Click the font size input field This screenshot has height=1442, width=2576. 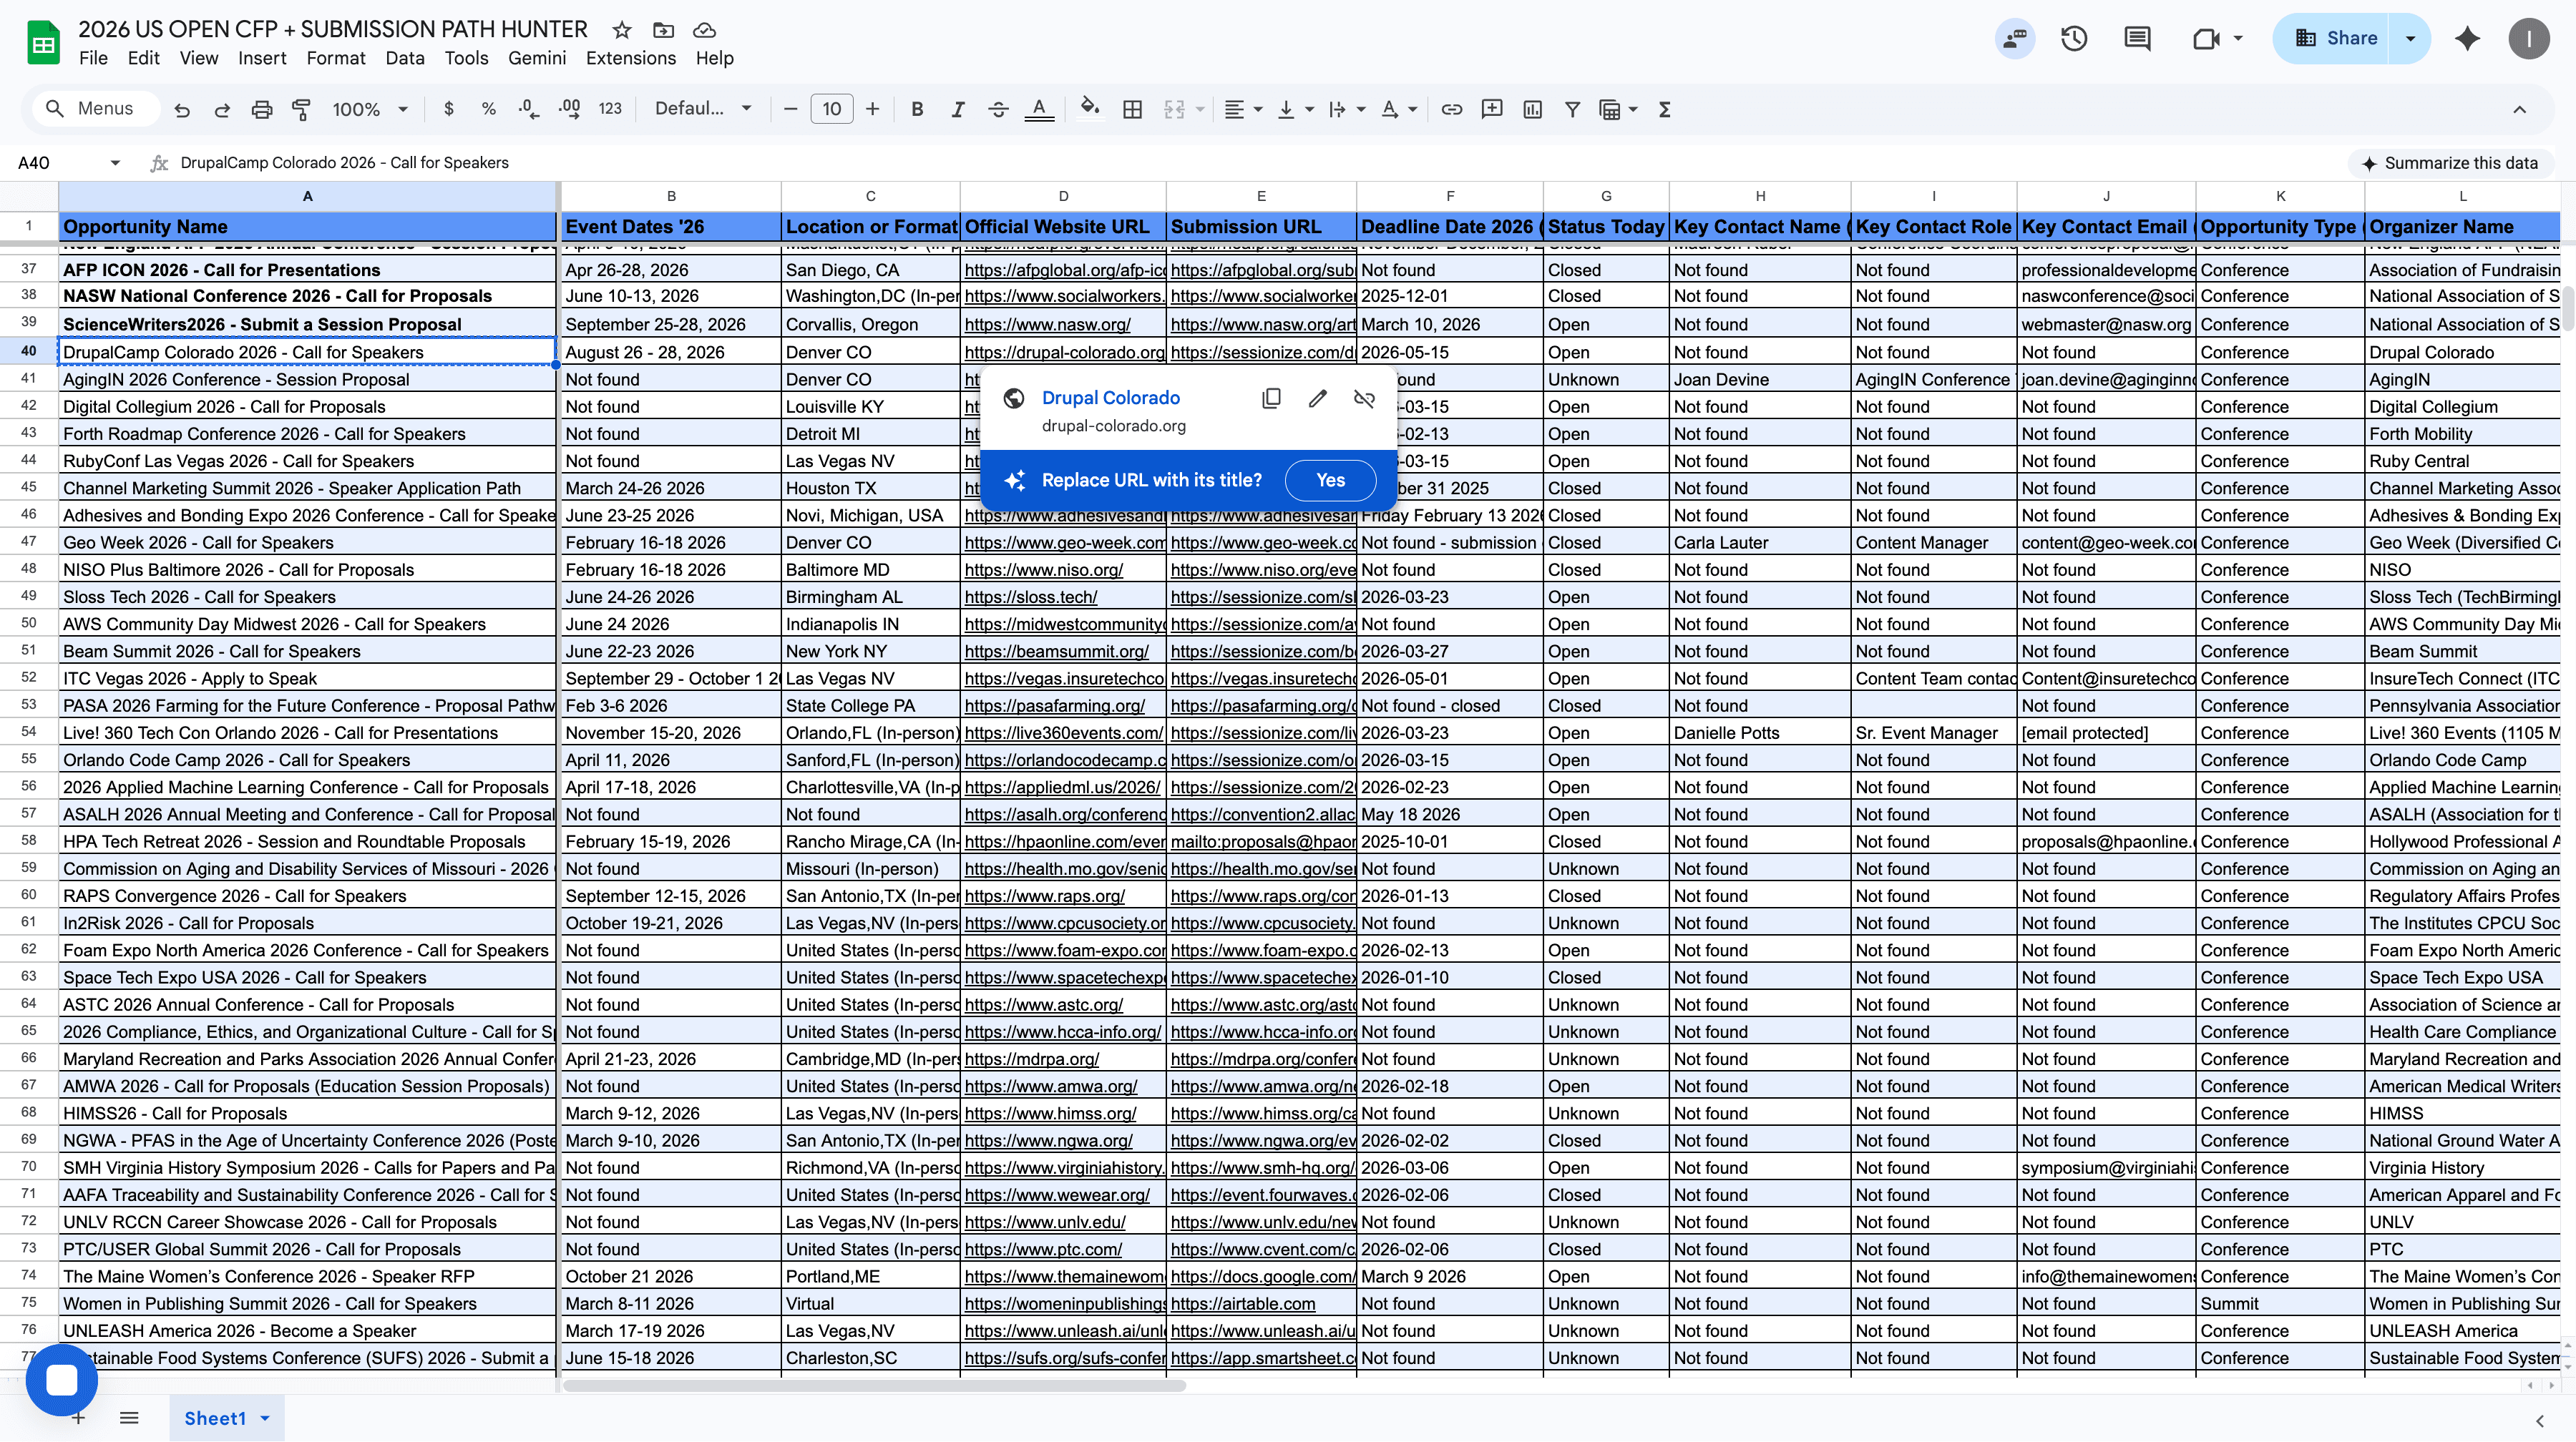pyautogui.click(x=831, y=109)
